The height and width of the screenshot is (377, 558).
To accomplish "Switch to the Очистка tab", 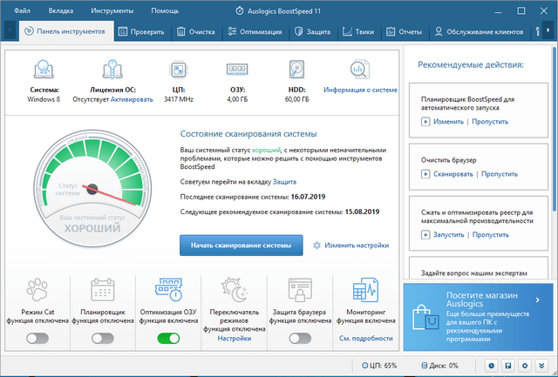I will 196,31.
